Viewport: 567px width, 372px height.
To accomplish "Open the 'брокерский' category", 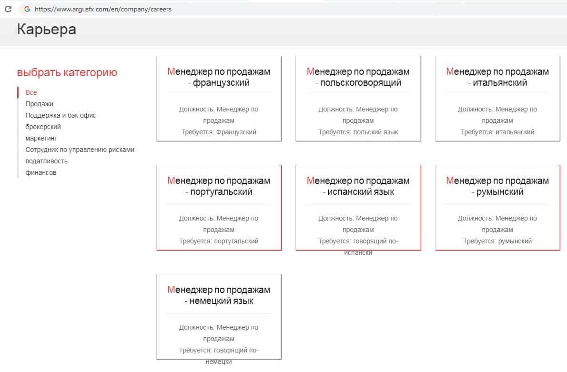I will click(x=43, y=127).
